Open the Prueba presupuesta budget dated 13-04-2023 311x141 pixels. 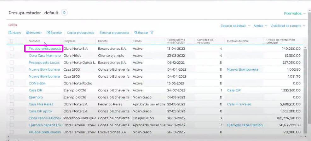tap(45, 48)
